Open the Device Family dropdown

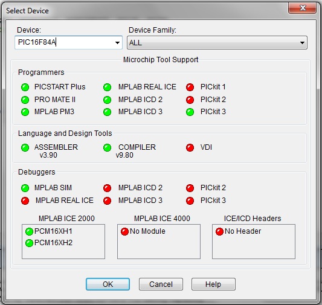pyautogui.click(x=217, y=43)
